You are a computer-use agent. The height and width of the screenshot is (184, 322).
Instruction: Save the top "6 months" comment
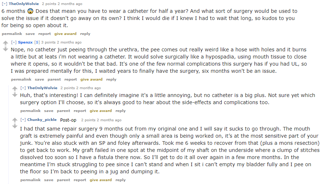click(30, 34)
